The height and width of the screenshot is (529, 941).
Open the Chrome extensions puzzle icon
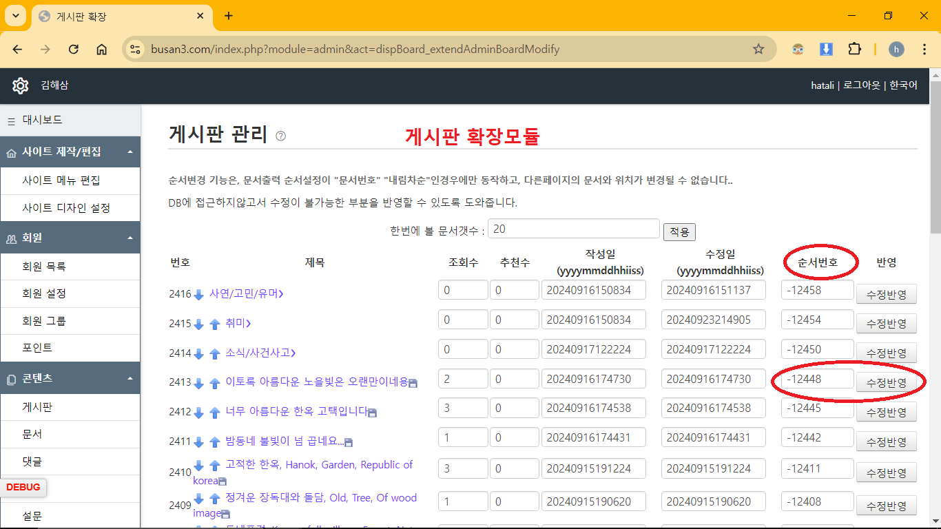coord(854,49)
